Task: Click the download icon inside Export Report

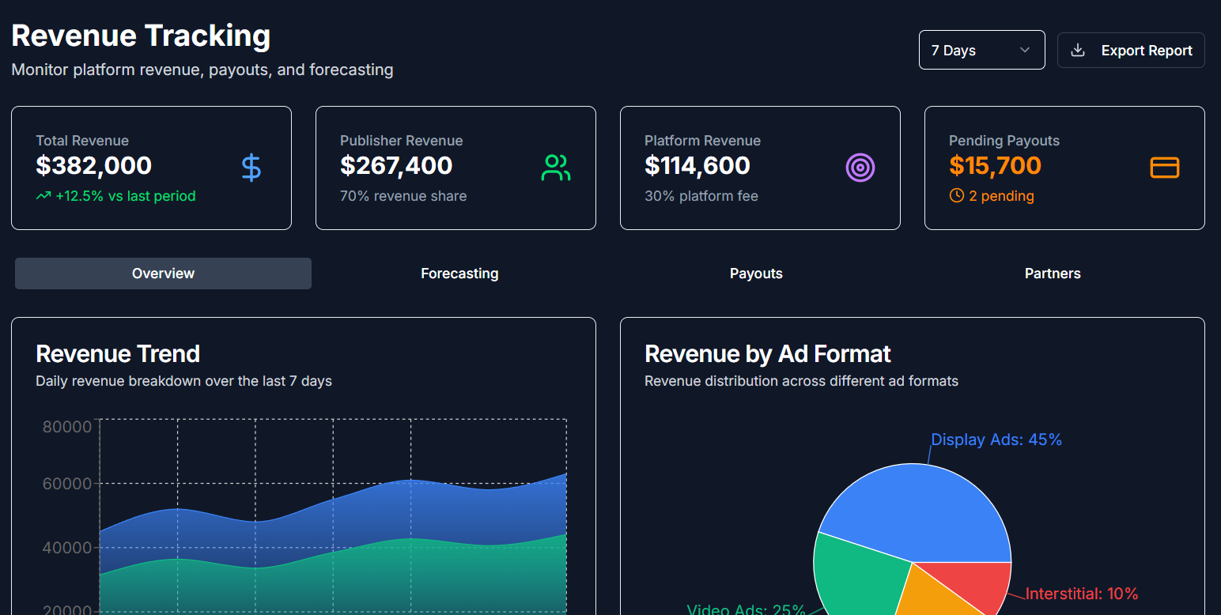Action: (x=1077, y=50)
